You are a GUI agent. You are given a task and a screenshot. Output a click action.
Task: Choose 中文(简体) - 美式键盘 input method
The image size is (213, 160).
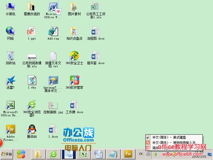[174, 137]
